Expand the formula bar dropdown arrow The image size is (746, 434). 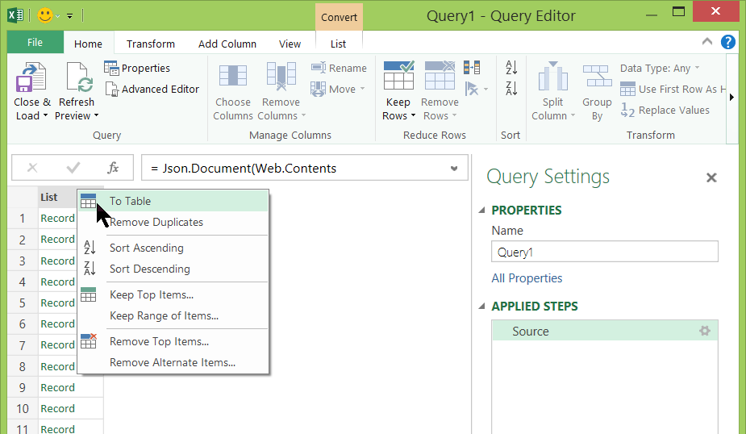454,169
